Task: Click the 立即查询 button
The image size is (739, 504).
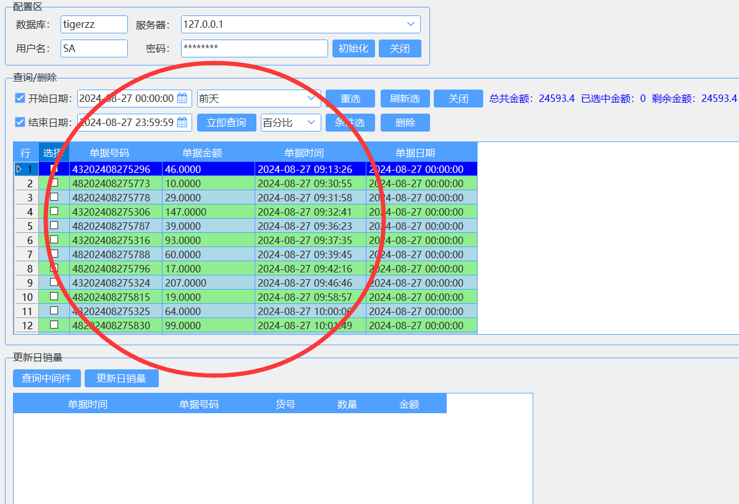Action: 226,122
